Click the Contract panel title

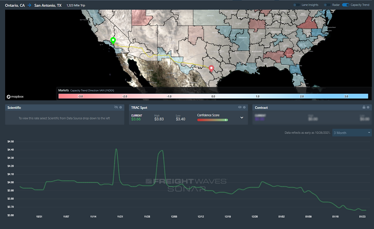tap(261, 107)
